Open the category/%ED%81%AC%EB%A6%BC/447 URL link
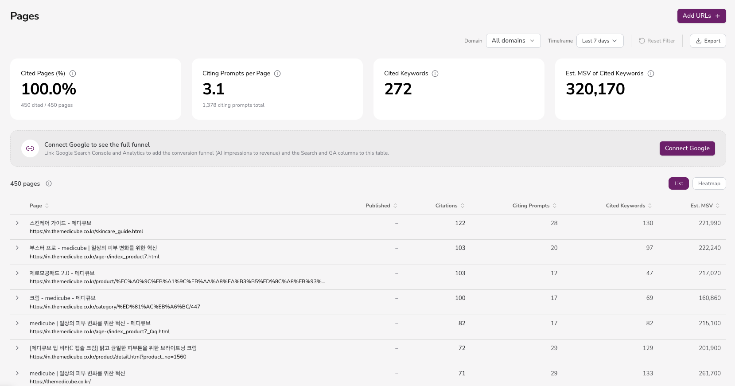735x386 pixels. coord(115,307)
